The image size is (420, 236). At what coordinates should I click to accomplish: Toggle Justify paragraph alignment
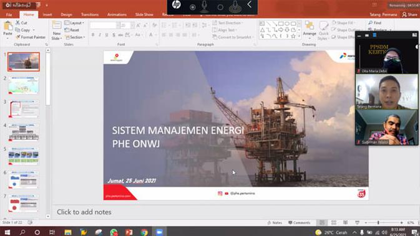(185, 35)
